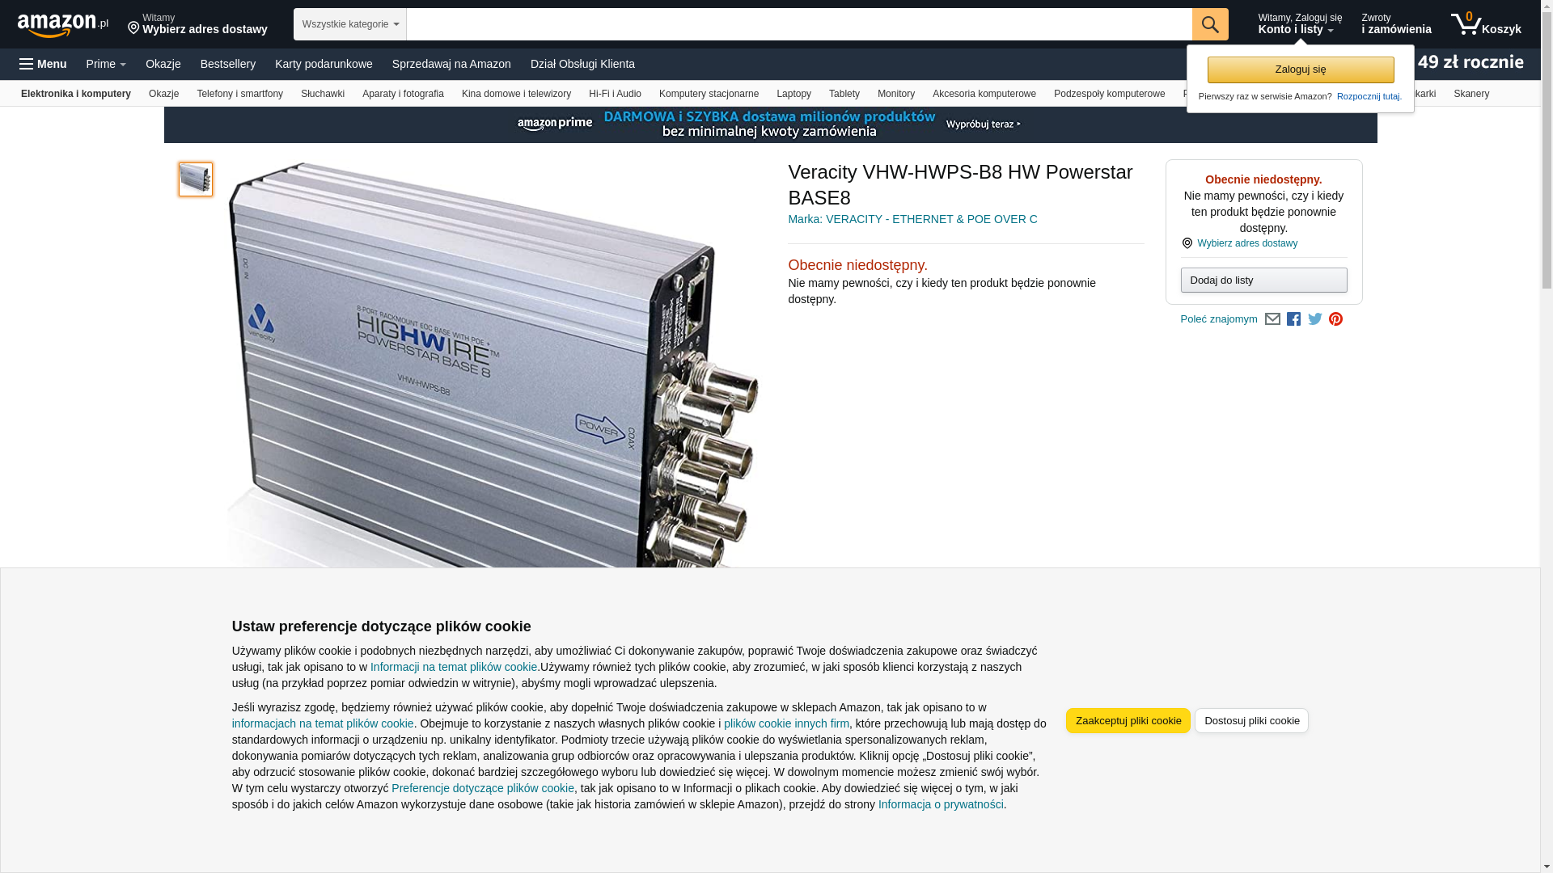Open Bestsellery navigation item
1553x873 pixels.
click(228, 64)
